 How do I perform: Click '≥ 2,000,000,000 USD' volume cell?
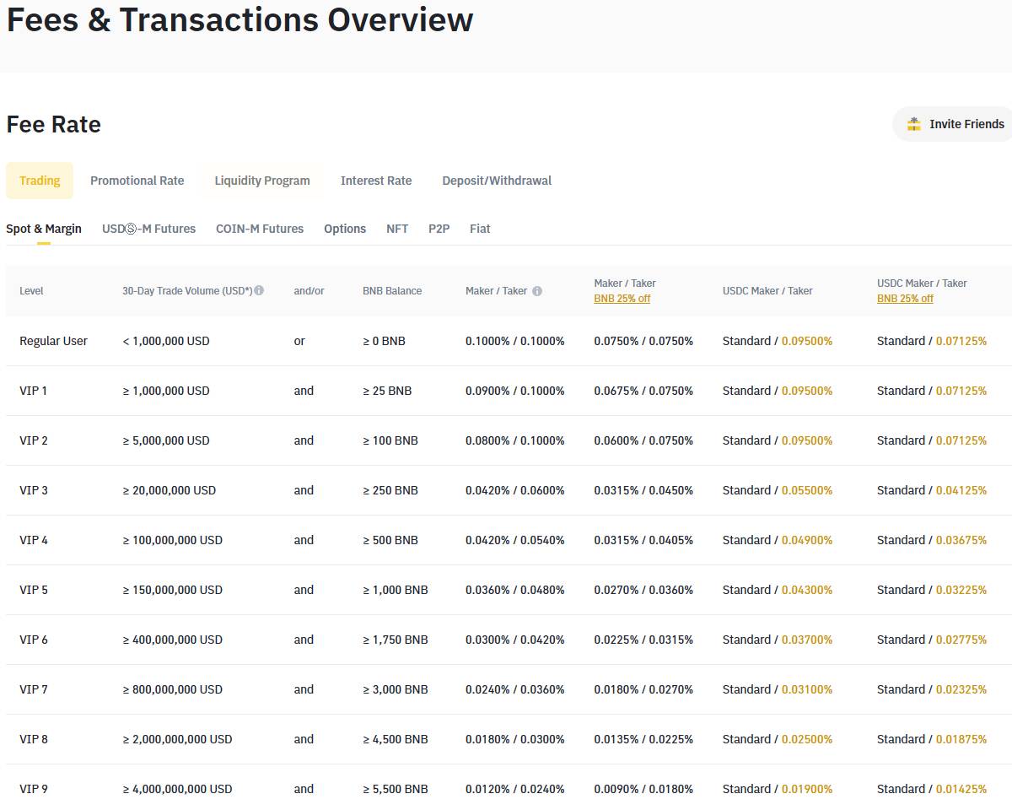(x=177, y=739)
